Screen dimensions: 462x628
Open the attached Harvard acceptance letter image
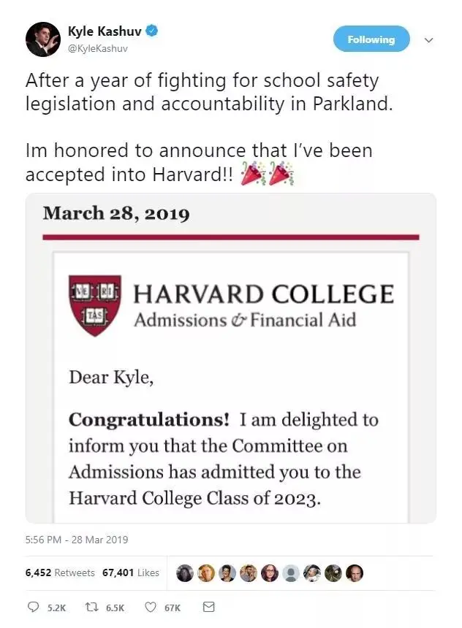coord(230,358)
